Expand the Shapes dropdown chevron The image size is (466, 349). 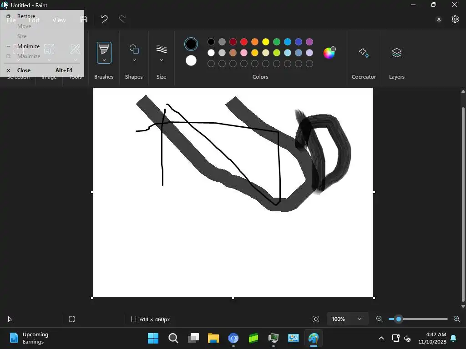tap(134, 60)
